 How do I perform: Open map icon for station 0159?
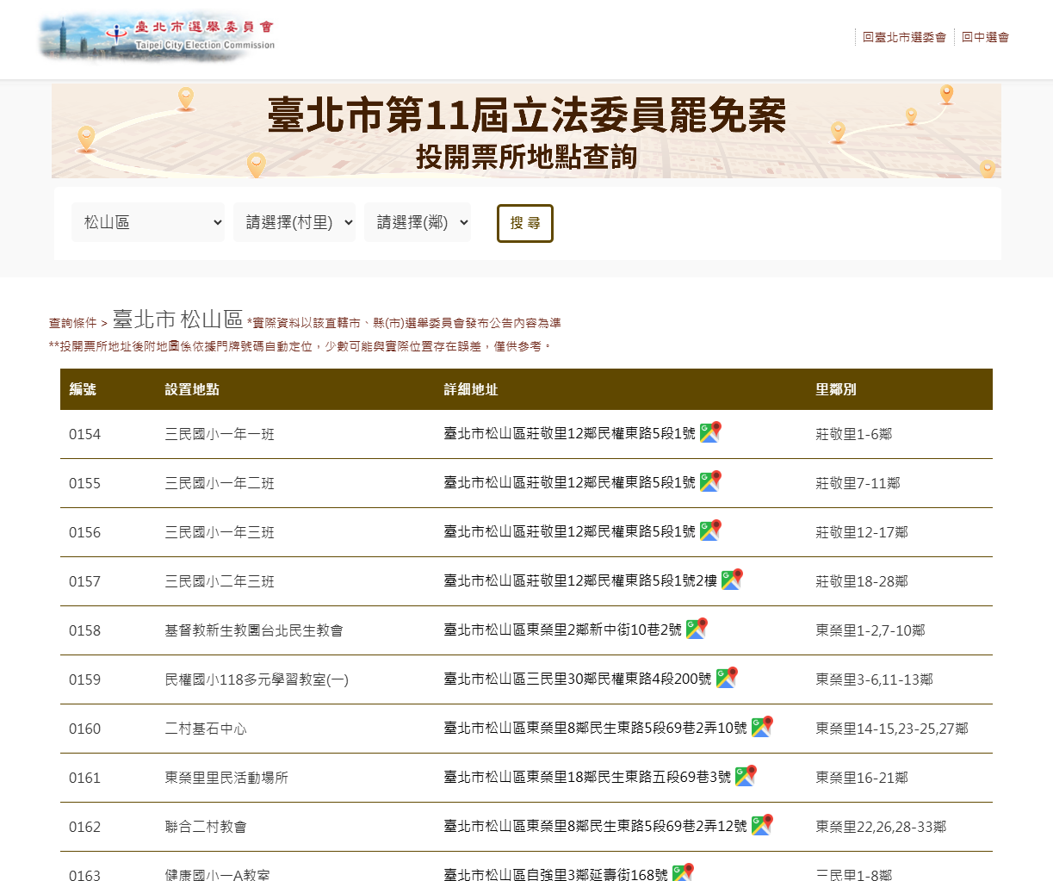pos(726,678)
